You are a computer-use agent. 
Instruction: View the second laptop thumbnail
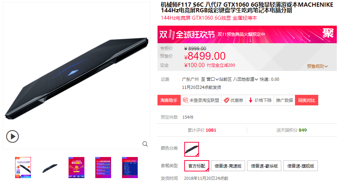(50, 168)
